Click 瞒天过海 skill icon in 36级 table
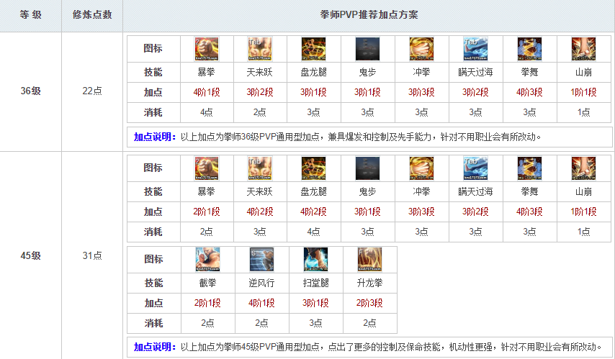 click(x=476, y=49)
